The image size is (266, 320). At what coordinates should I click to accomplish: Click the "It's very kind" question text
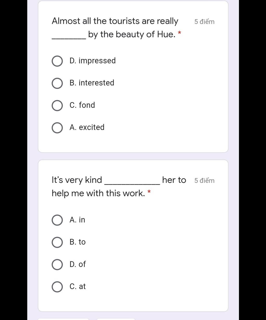(119, 186)
